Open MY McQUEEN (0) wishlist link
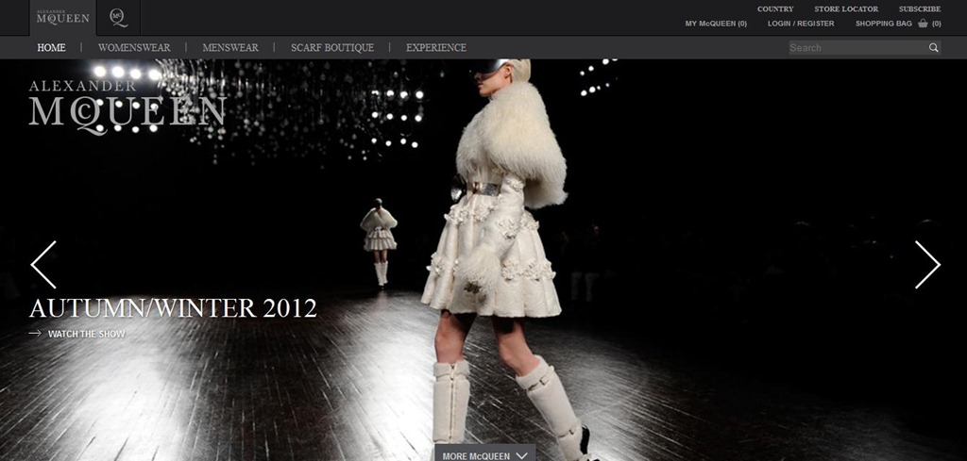 click(x=716, y=24)
